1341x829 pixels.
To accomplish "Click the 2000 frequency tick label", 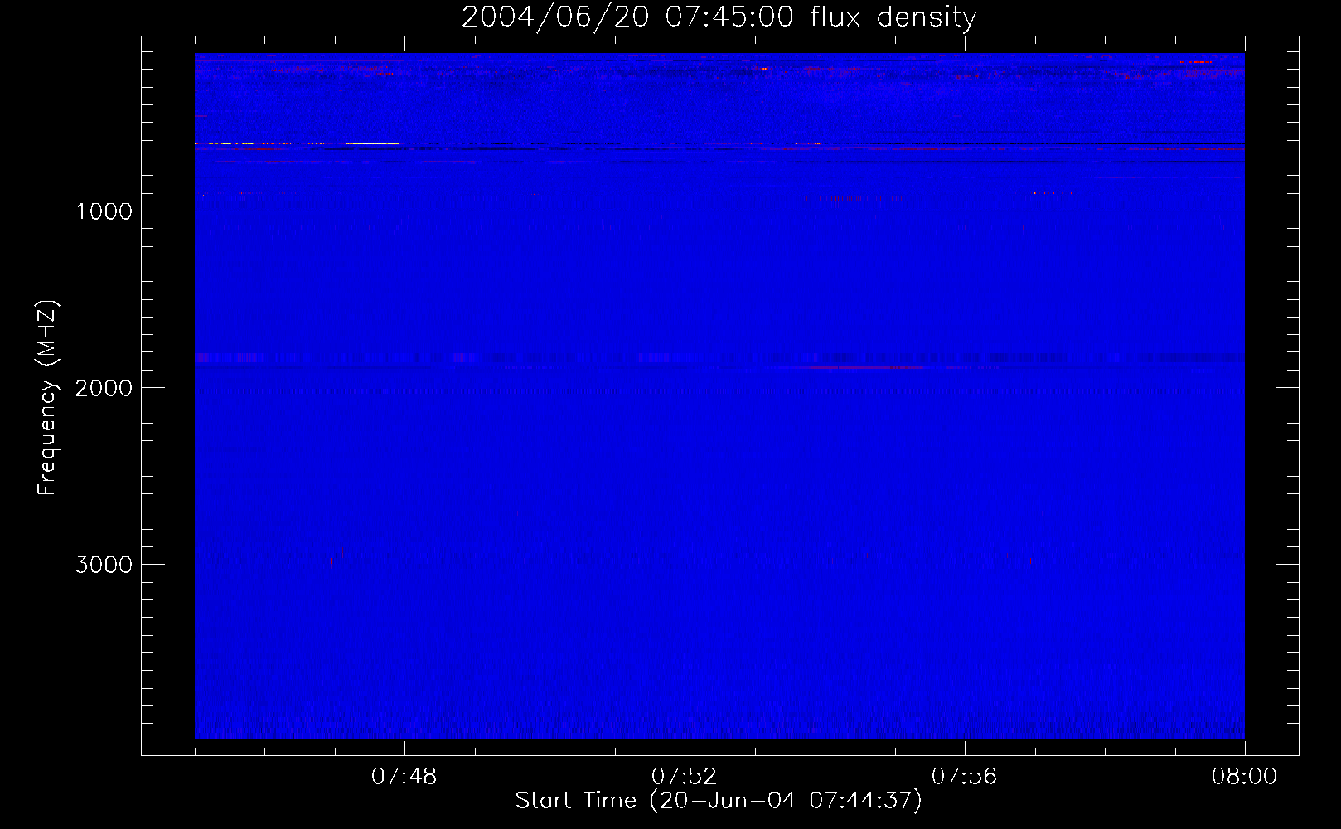I will pos(104,388).
